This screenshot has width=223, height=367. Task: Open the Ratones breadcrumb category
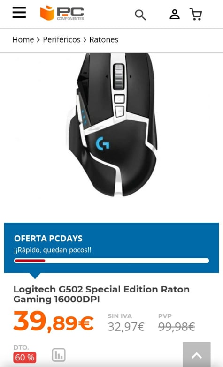(x=104, y=40)
